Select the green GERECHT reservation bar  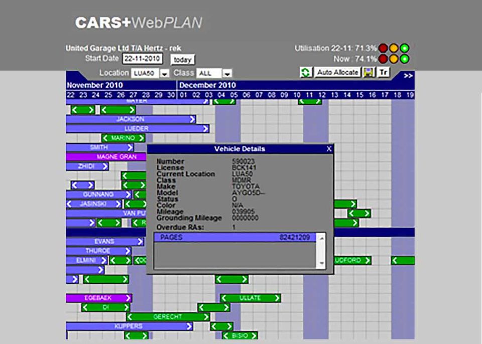168,316
